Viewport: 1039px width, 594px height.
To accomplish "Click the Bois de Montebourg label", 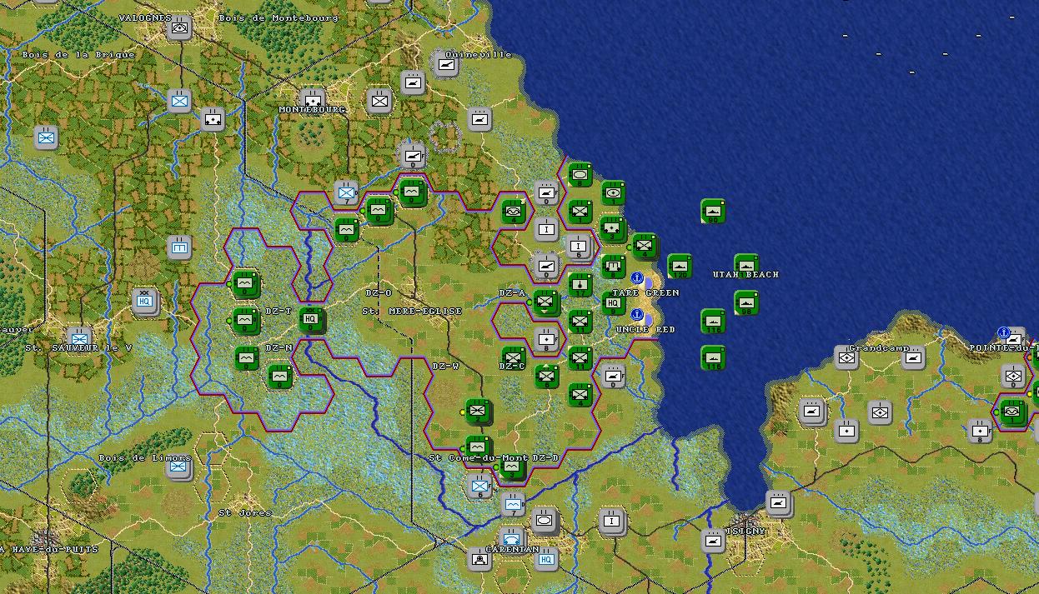I will 279,17.
